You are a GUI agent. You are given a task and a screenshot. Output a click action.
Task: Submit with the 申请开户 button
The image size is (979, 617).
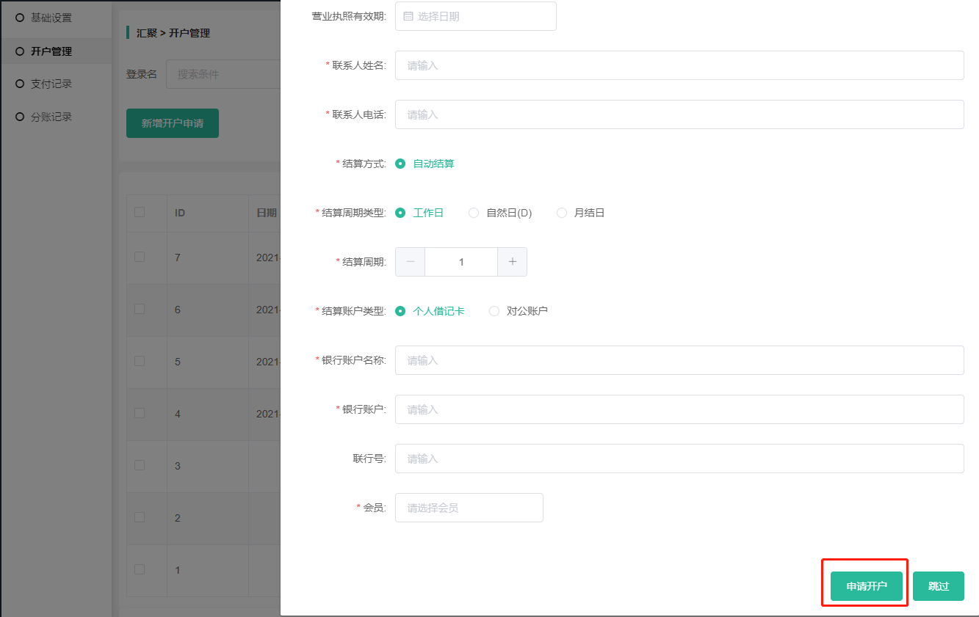[867, 586]
